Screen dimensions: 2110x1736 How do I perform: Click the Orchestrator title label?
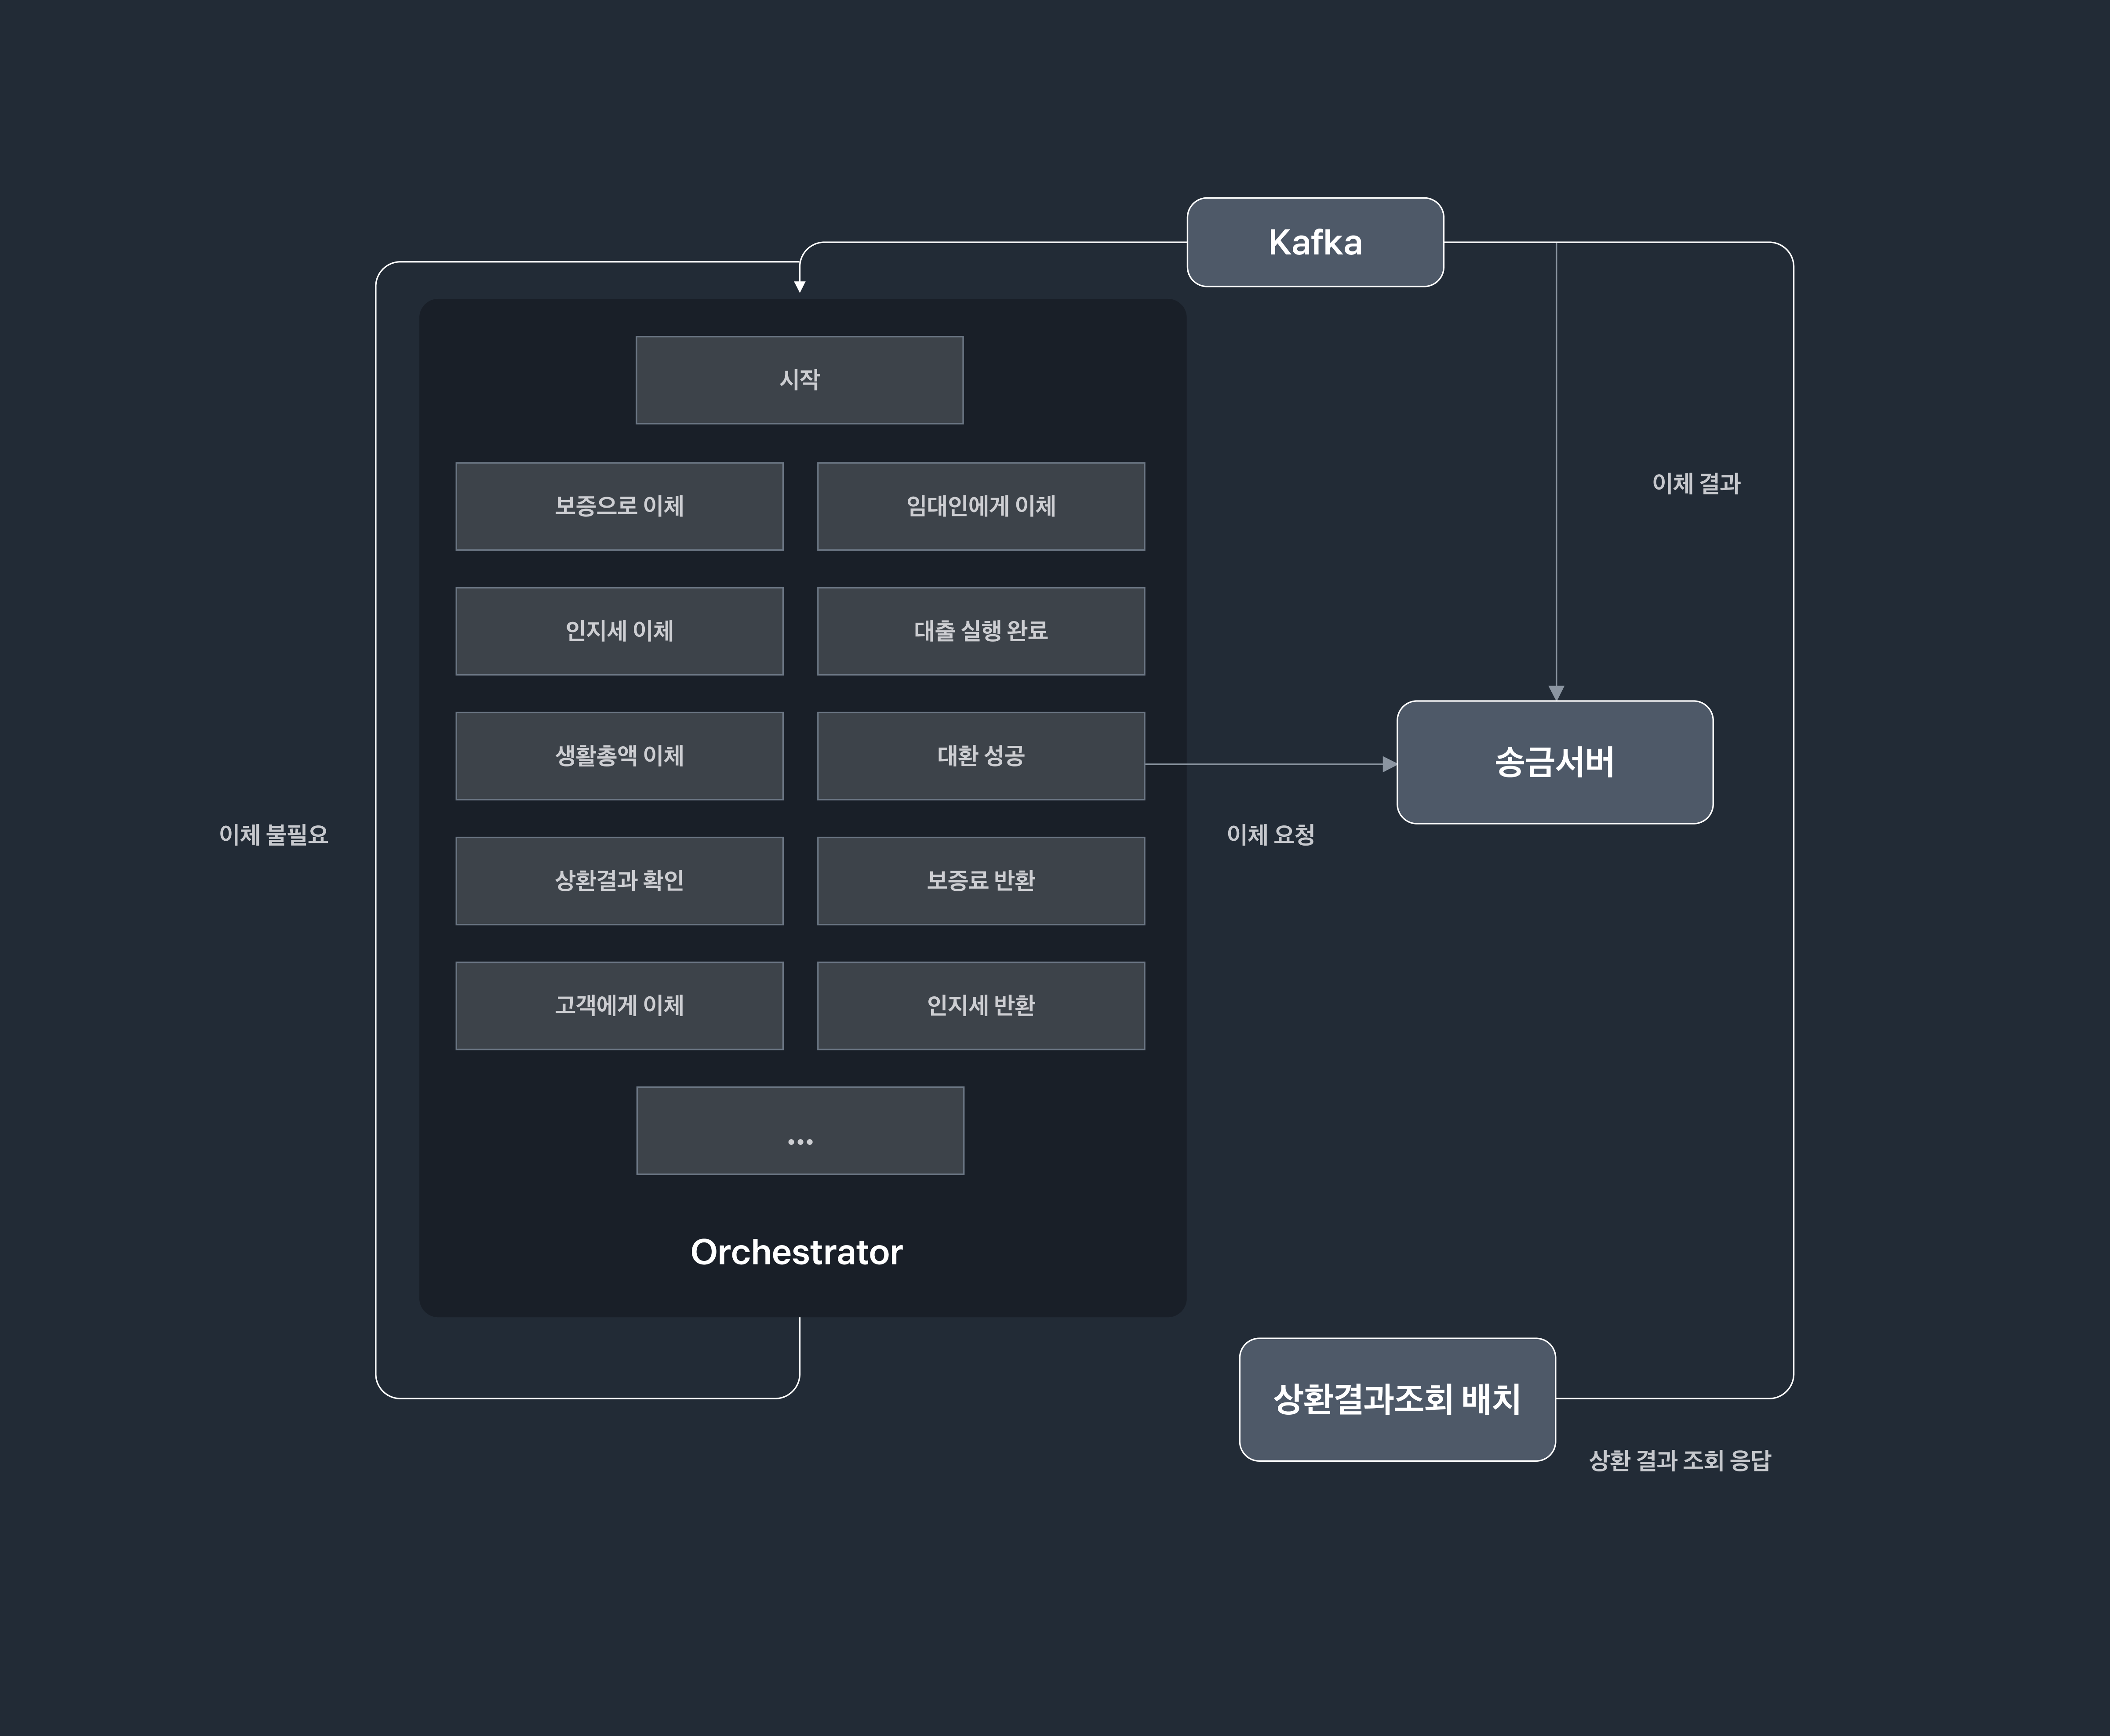coord(797,1252)
